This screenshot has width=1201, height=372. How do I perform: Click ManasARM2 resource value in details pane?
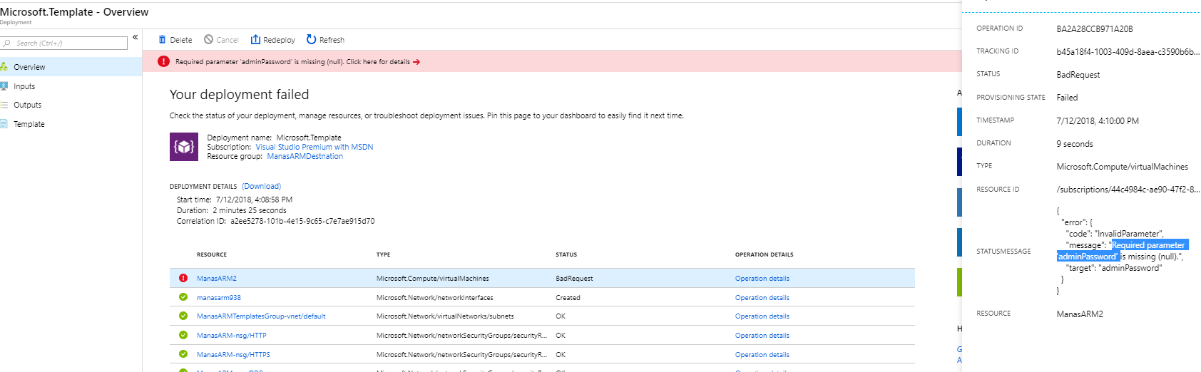(1080, 314)
